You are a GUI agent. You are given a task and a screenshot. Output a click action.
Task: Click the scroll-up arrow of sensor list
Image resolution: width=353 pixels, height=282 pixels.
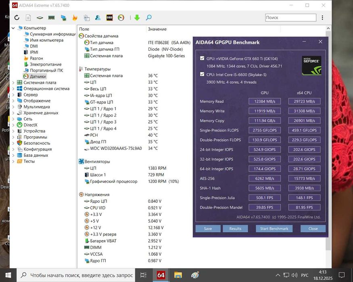point(328,28)
